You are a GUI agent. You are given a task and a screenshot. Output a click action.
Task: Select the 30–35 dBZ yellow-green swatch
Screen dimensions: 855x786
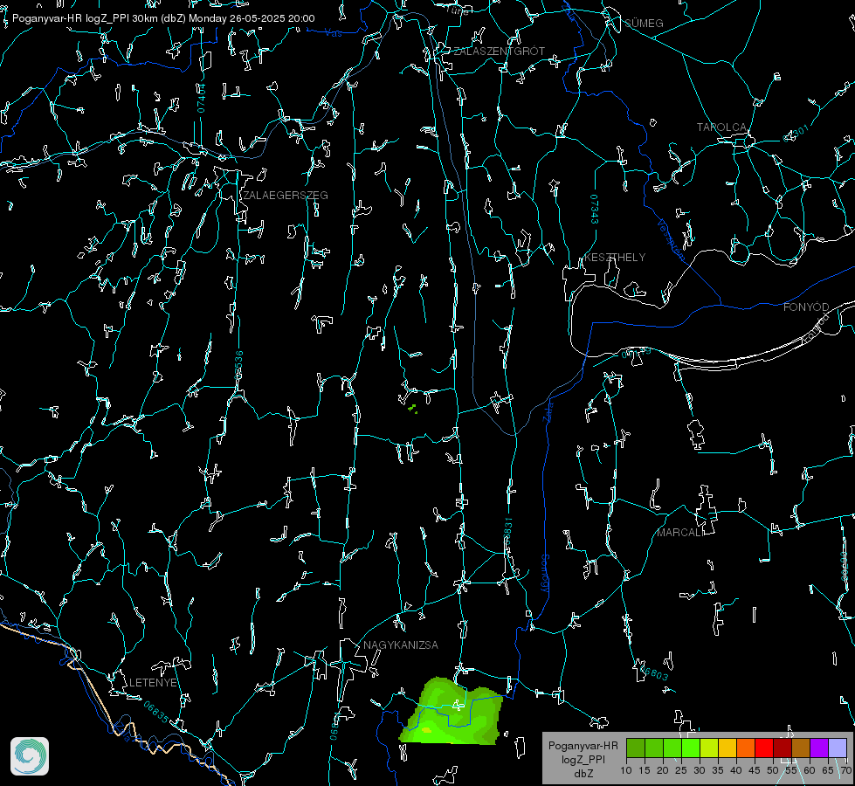pyautogui.click(x=709, y=748)
